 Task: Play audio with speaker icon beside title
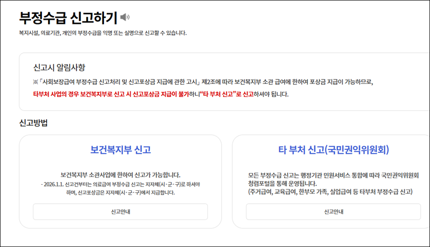tap(125, 17)
